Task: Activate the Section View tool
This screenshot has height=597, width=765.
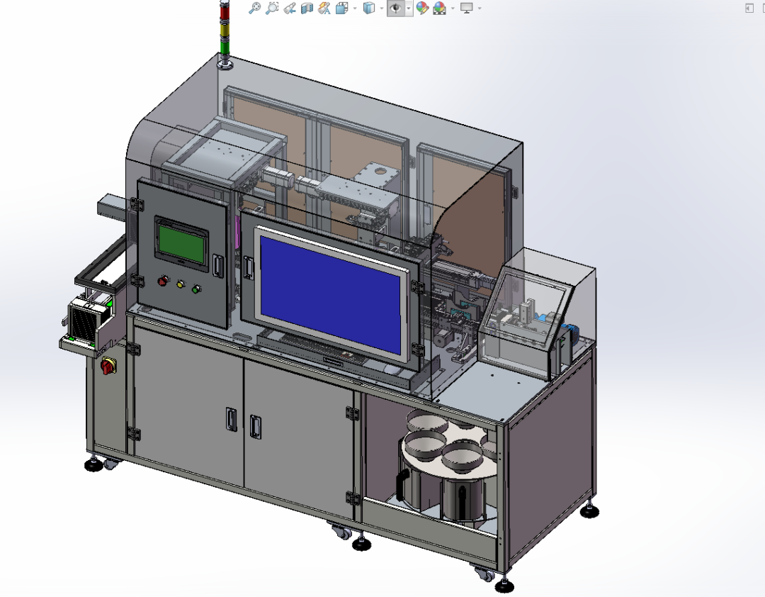Action: coord(307,8)
